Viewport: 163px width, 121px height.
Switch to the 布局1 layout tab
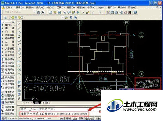point(45,103)
